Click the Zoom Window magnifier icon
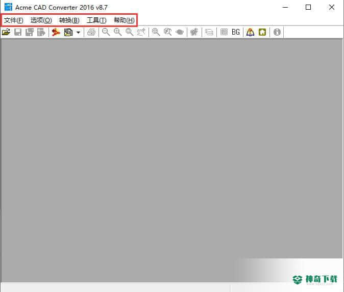Screen dimensions: 344x292 (130, 32)
